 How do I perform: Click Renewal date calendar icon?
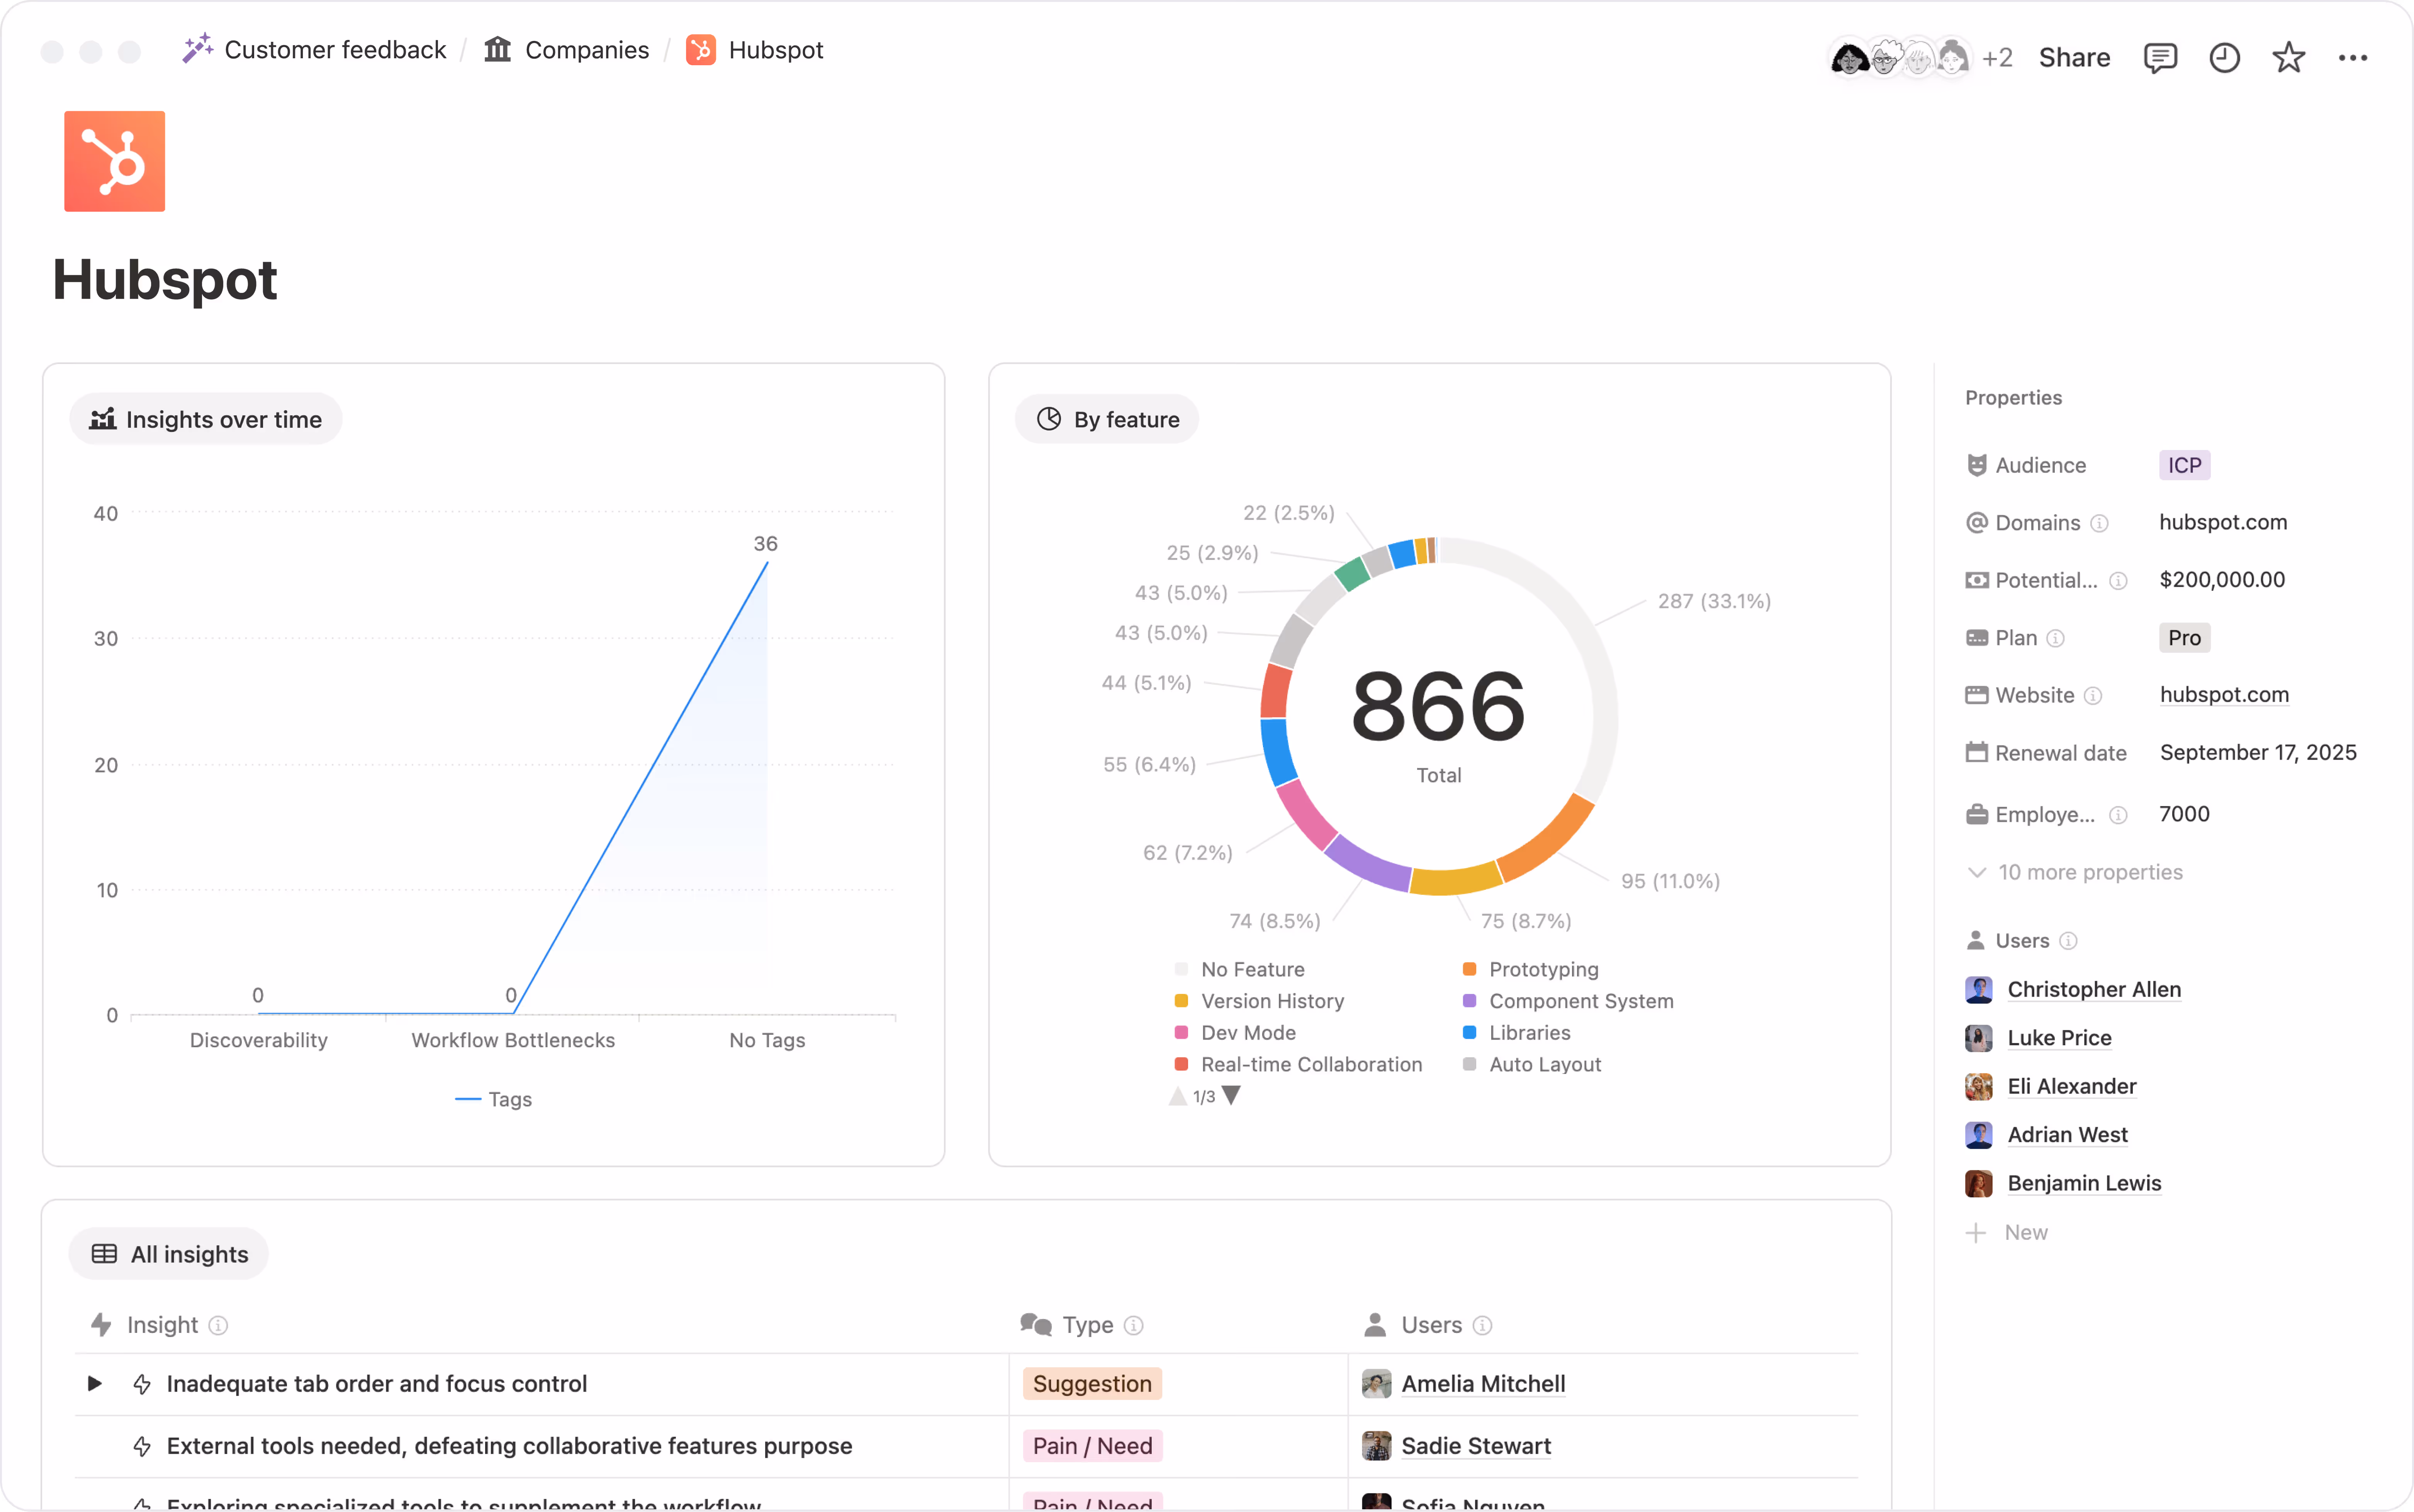pos(1976,752)
